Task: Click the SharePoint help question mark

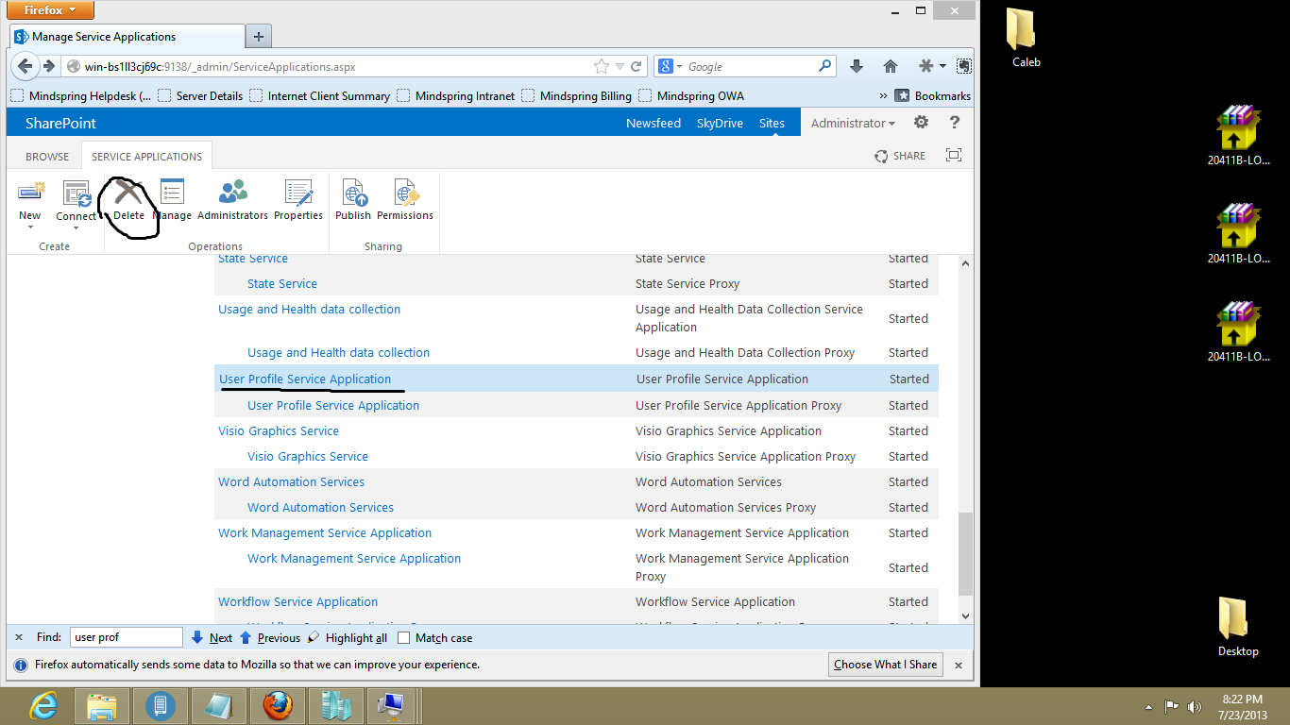Action: pyautogui.click(x=955, y=123)
